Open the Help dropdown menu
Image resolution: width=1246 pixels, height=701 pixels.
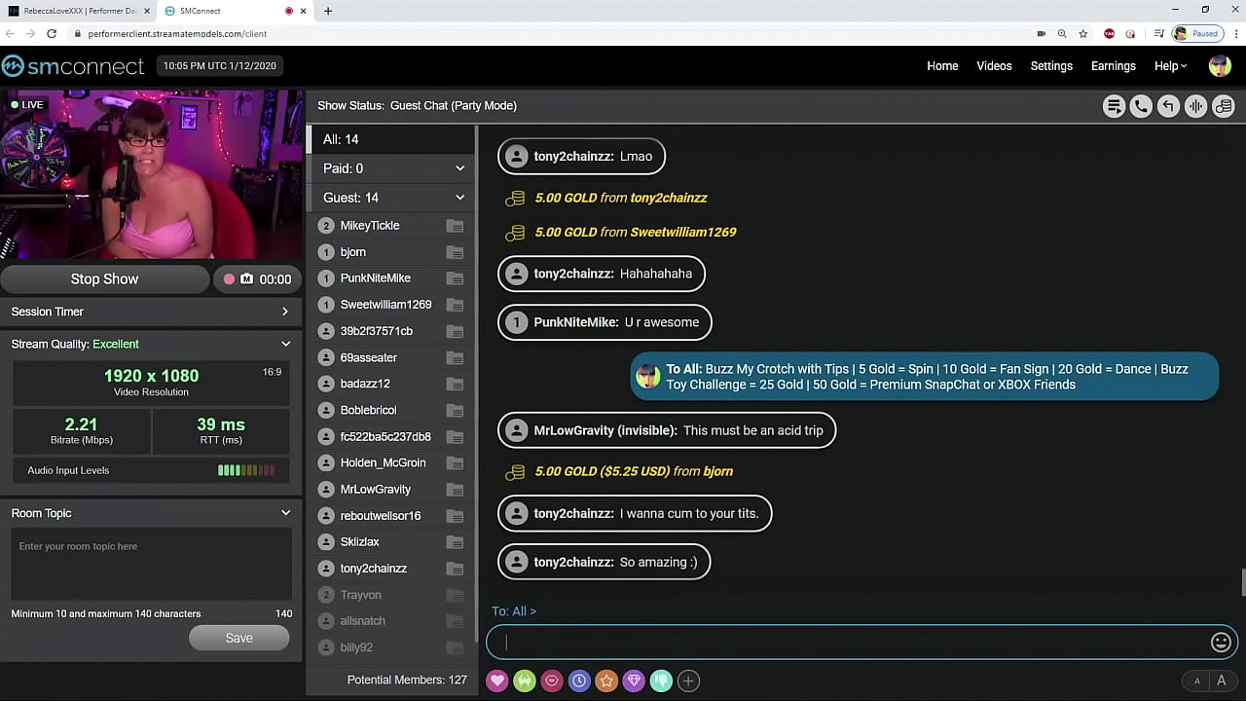pyautogui.click(x=1170, y=66)
